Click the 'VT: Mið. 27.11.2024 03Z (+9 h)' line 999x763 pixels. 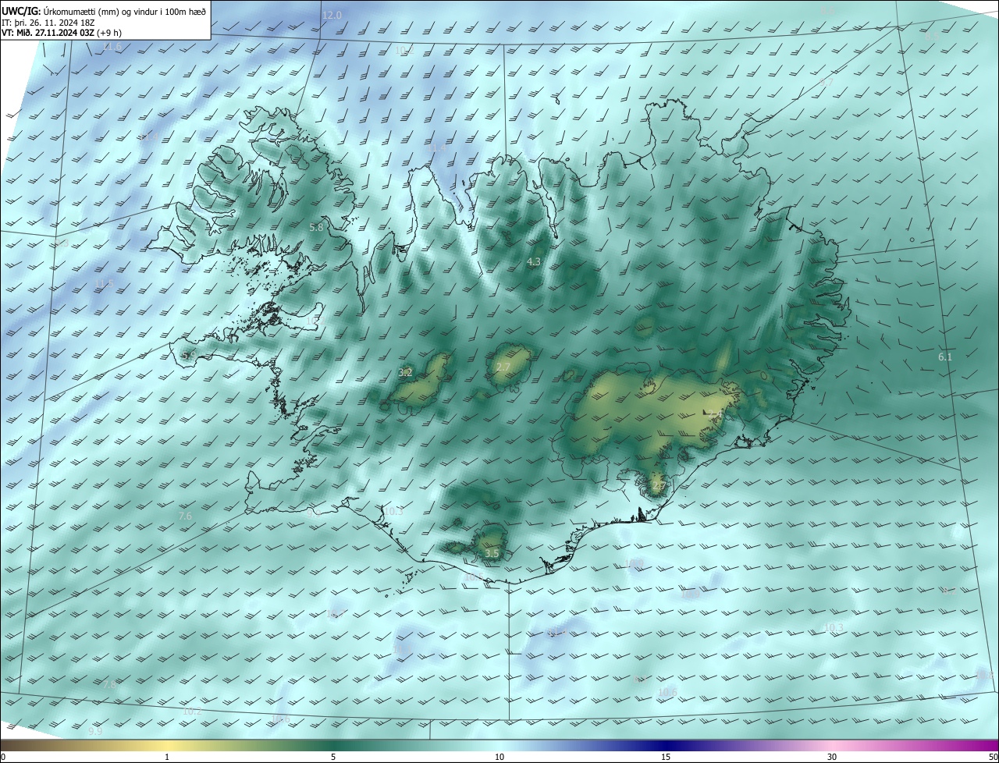61,33
